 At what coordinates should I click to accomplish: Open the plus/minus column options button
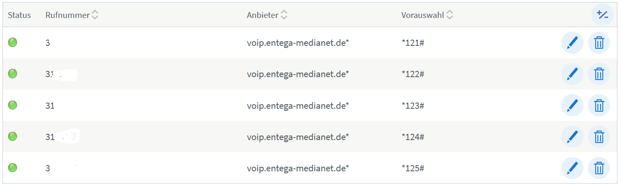pyautogui.click(x=602, y=15)
